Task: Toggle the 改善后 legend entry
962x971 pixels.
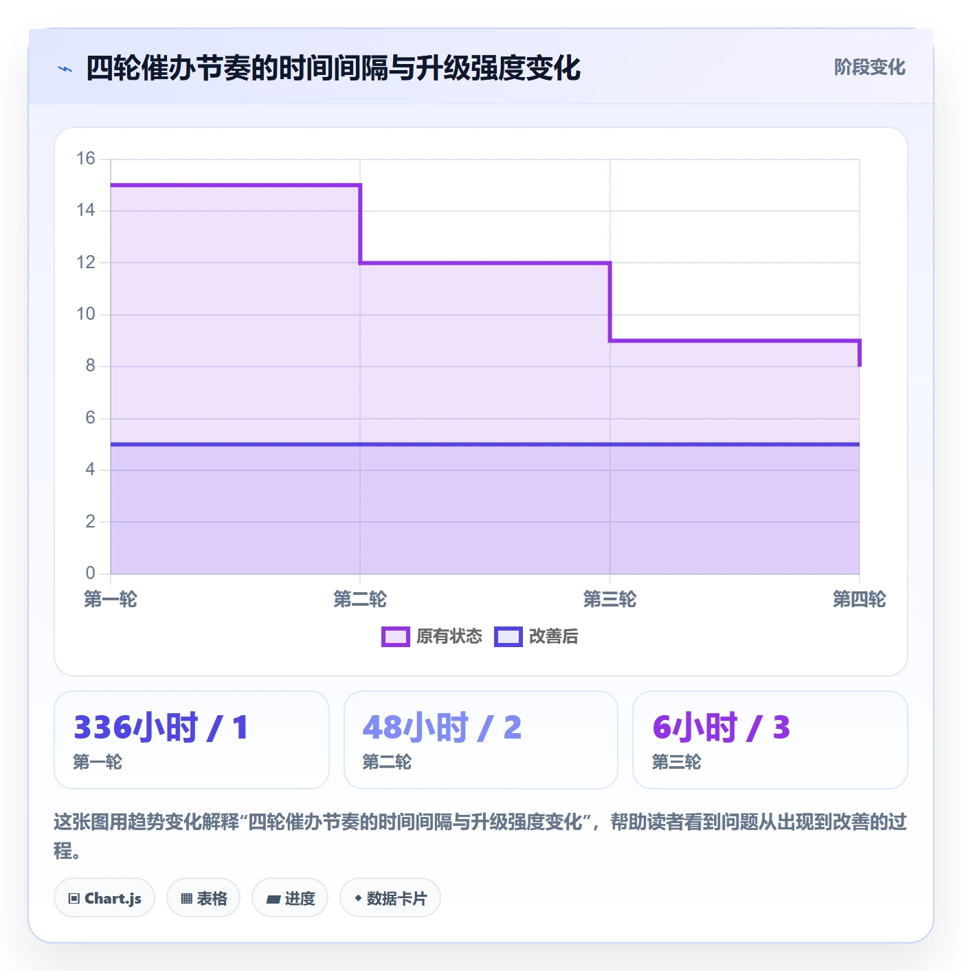Action: click(537, 637)
